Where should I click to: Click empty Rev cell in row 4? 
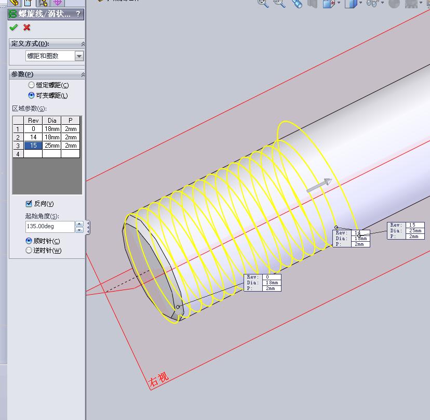pos(33,154)
